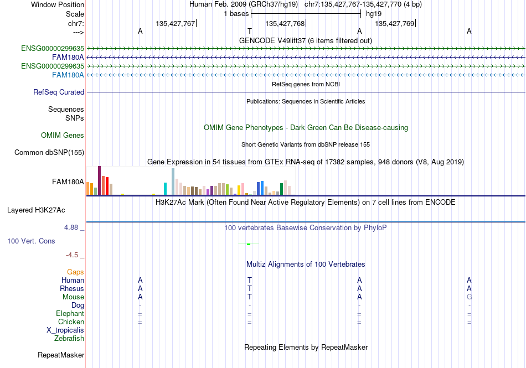The height and width of the screenshot is (368, 526).
Task: Open Multiz Alignments of 100 Vertebrates title
Action: [x=306, y=264]
